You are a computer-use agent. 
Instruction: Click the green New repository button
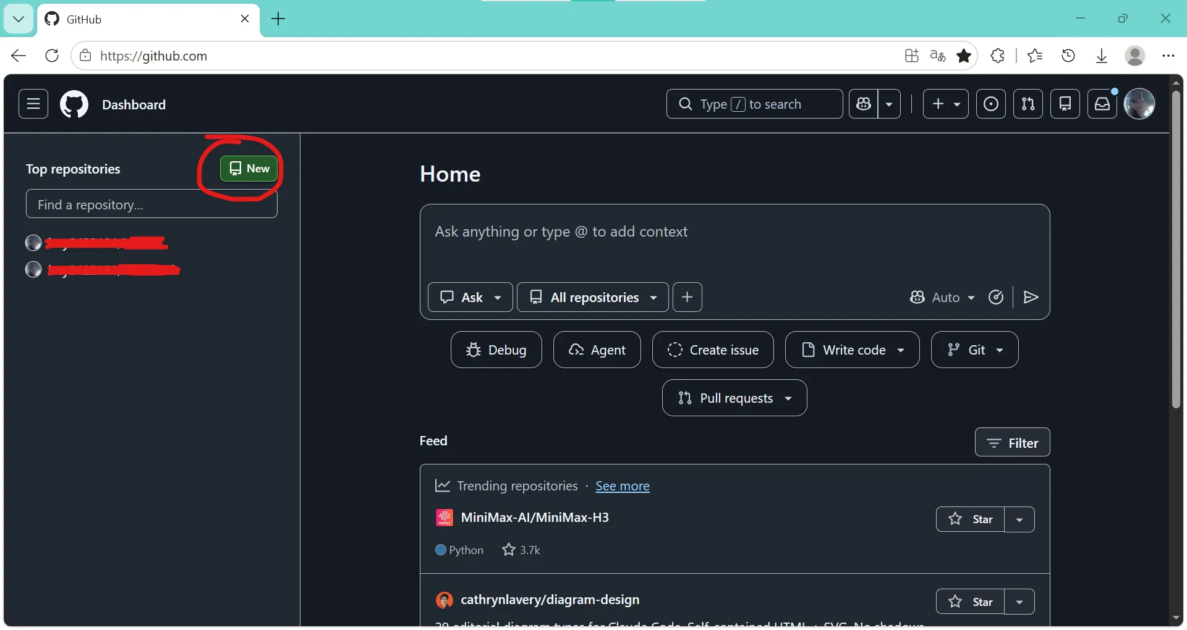tap(249, 169)
